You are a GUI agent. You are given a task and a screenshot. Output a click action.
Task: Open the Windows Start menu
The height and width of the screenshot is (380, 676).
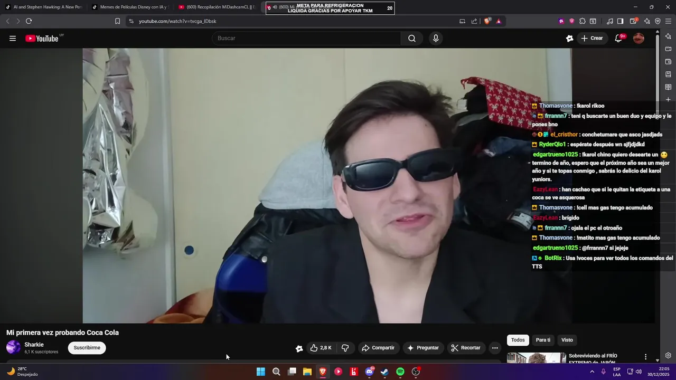click(x=261, y=372)
